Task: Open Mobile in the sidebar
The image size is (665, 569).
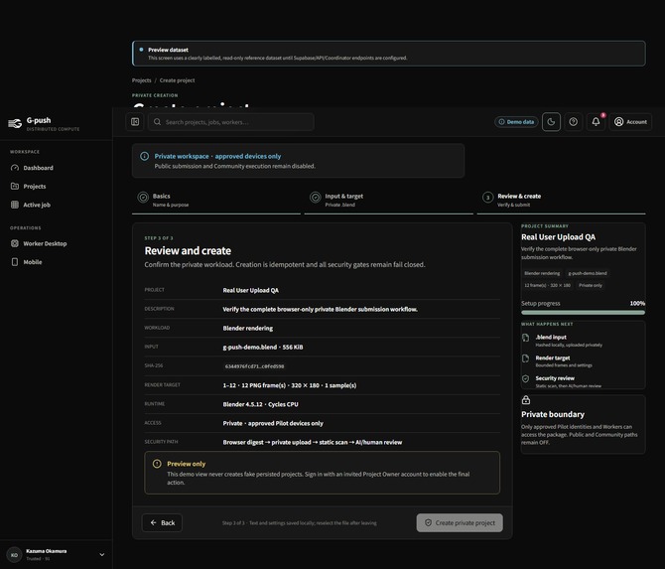Action: coord(57,262)
